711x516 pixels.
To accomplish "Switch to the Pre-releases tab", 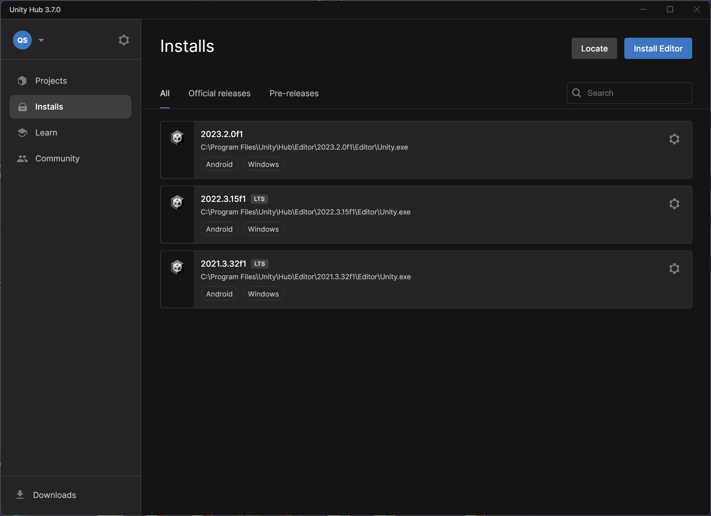I will tap(294, 93).
